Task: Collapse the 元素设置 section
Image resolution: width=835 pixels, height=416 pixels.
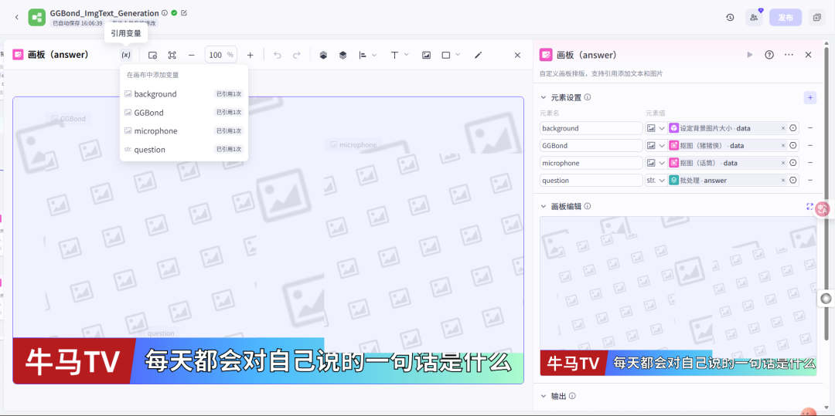Action: point(544,97)
